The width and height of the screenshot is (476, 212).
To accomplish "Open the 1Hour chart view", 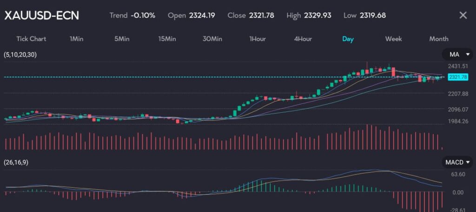I will click(x=258, y=39).
